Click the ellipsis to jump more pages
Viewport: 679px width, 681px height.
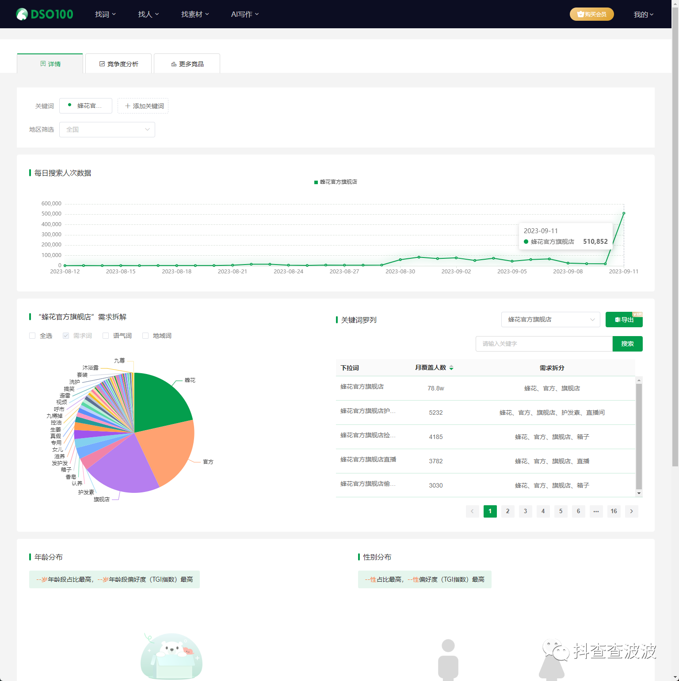tap(596, 511)
